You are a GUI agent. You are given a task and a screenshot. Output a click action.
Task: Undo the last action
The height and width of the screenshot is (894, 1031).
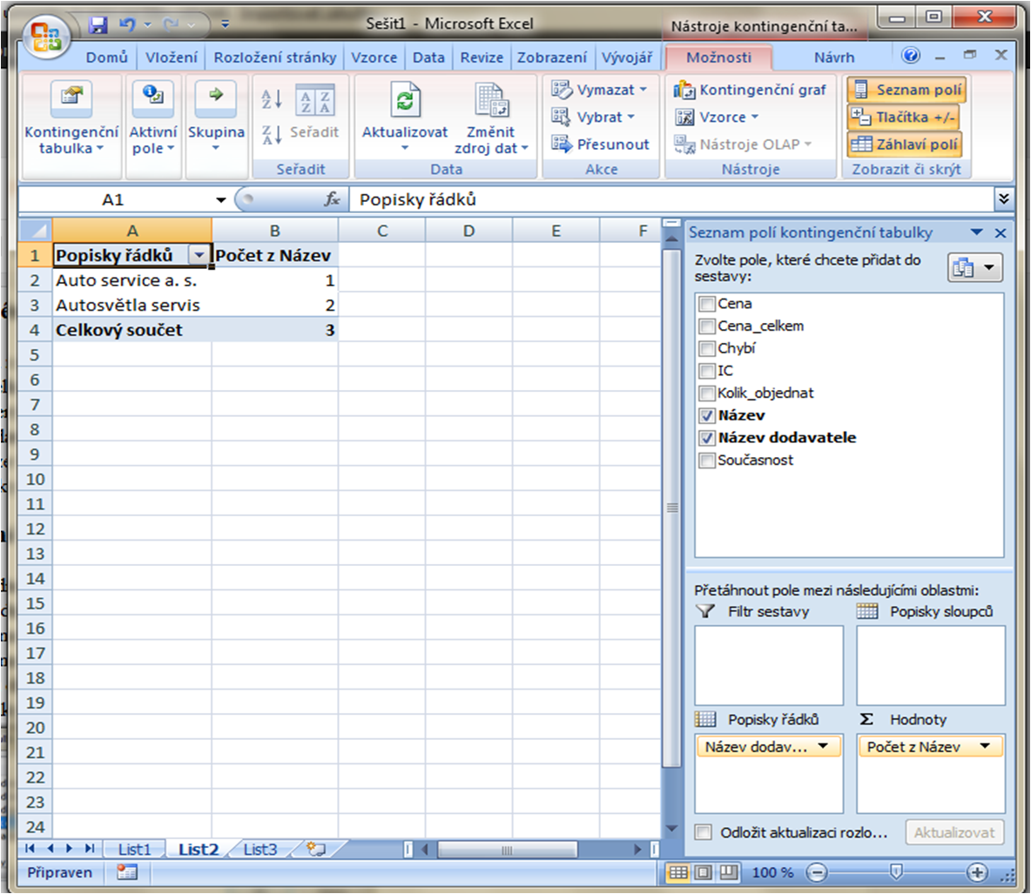click(x=127, y=25)
